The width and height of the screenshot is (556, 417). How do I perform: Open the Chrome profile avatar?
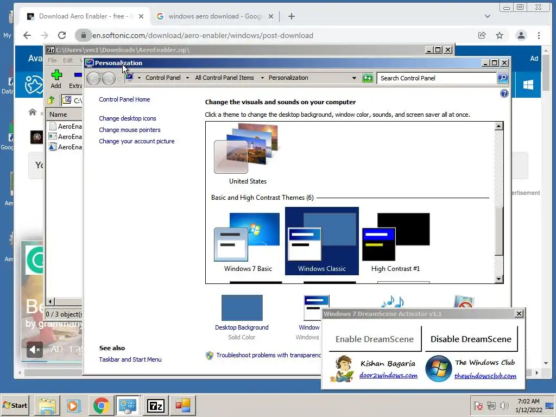[521, 35]
